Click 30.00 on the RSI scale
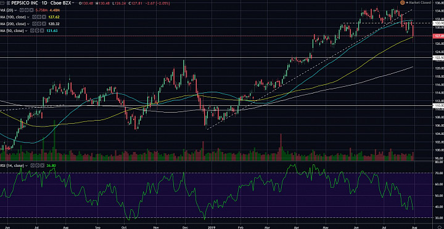The height and width of the screenshot is (229, 444). click(440, 218)
